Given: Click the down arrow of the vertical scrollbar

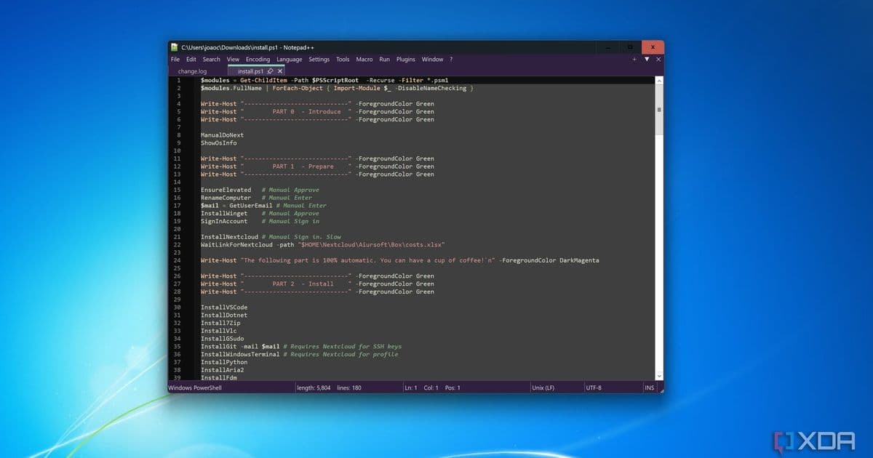Looking at the screenshot, I should 659,375.
